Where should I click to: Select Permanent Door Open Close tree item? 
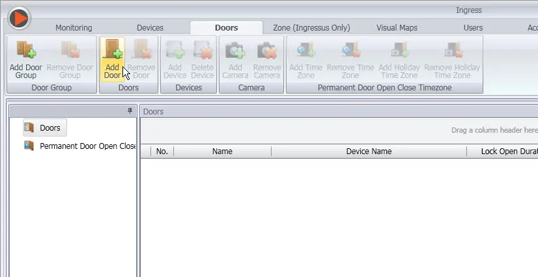pos(80,146)
